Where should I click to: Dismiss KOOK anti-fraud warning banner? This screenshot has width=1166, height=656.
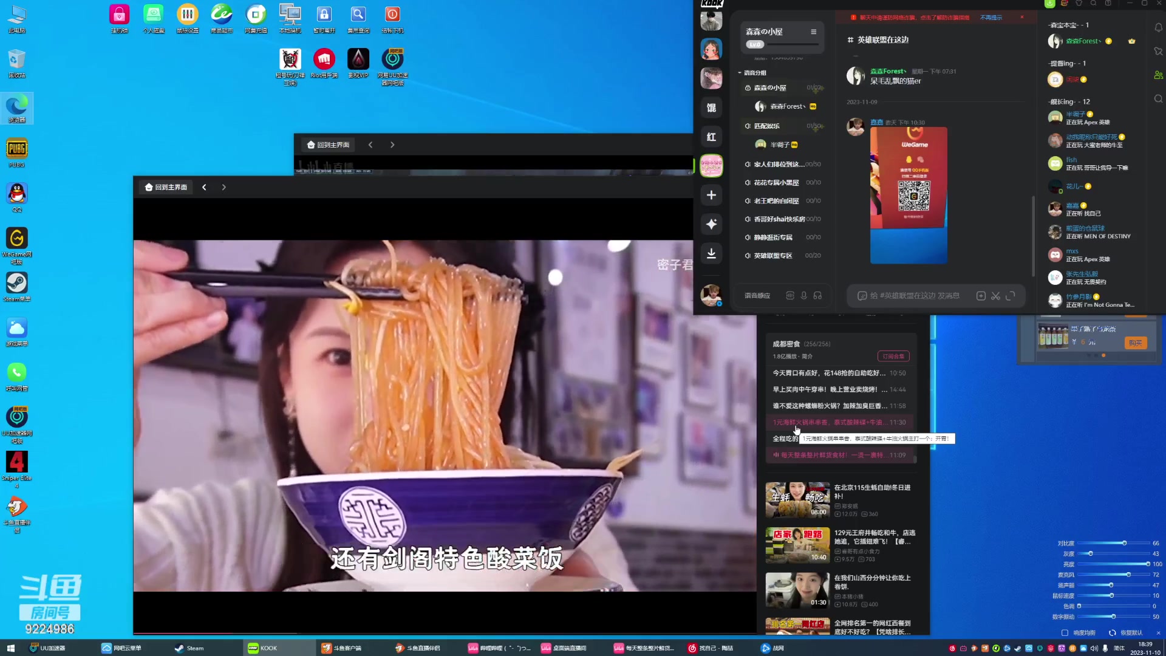[x=1022, y=17]
